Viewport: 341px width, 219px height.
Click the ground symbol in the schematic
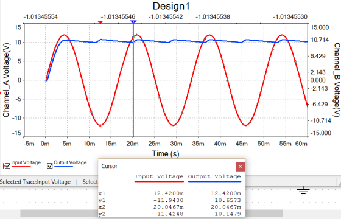click(x=303, y=190)
